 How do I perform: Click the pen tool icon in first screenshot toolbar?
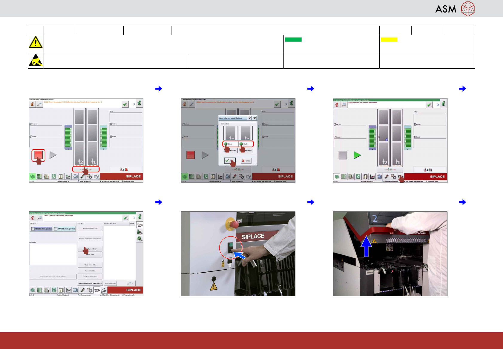click(x=82, y=176)
